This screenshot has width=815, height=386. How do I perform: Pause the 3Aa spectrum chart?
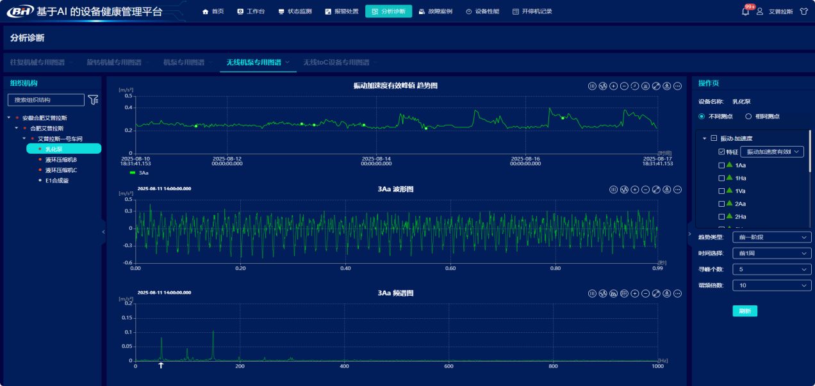(x=592, y=293)
